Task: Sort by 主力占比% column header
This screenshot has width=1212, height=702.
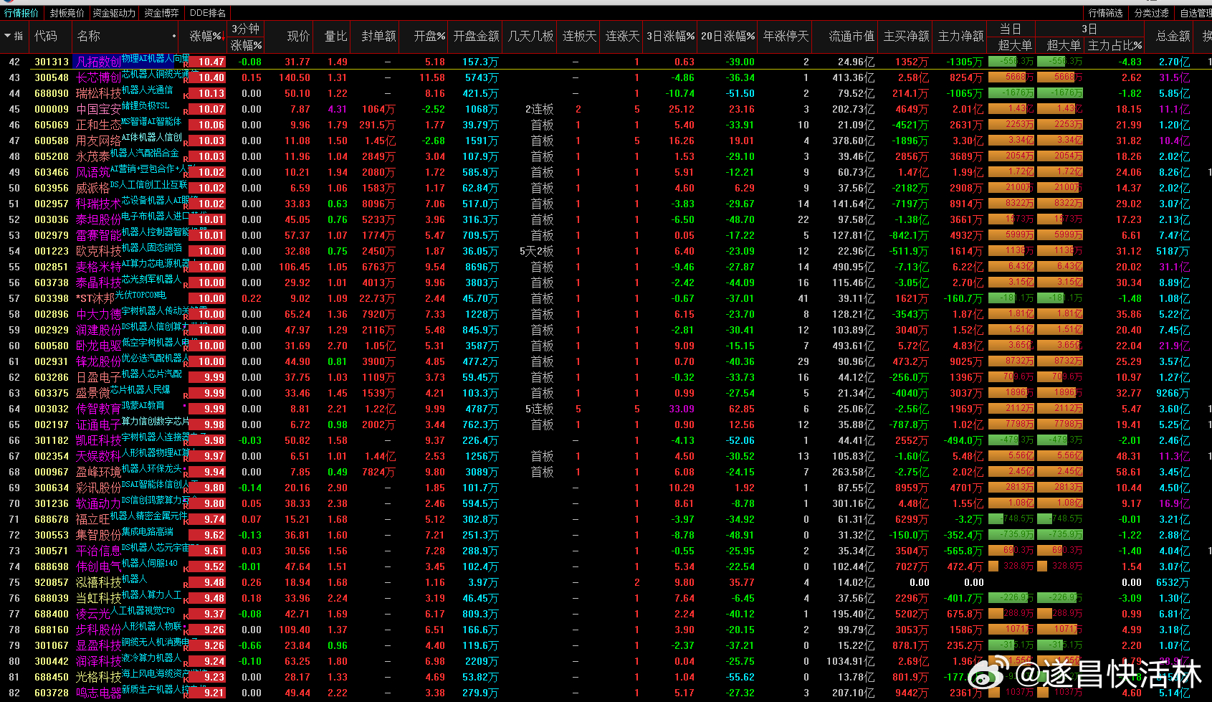Action: 1115,45
